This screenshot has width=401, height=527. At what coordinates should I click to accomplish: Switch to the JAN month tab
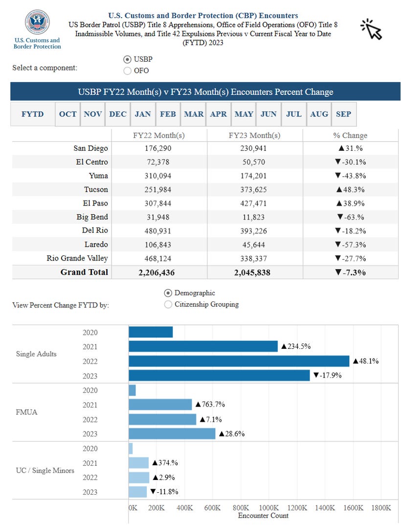[x=143, y=115]
